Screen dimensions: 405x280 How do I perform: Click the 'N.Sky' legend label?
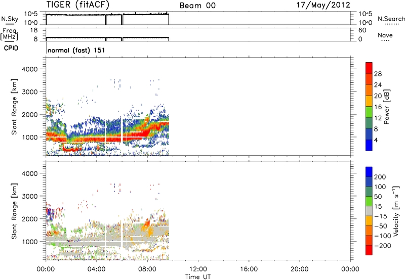coord(10,19)
